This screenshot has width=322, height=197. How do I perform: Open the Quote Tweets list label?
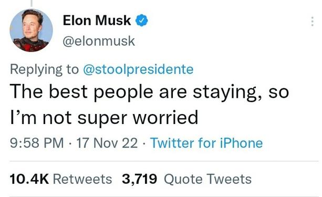tap(207, 179)
